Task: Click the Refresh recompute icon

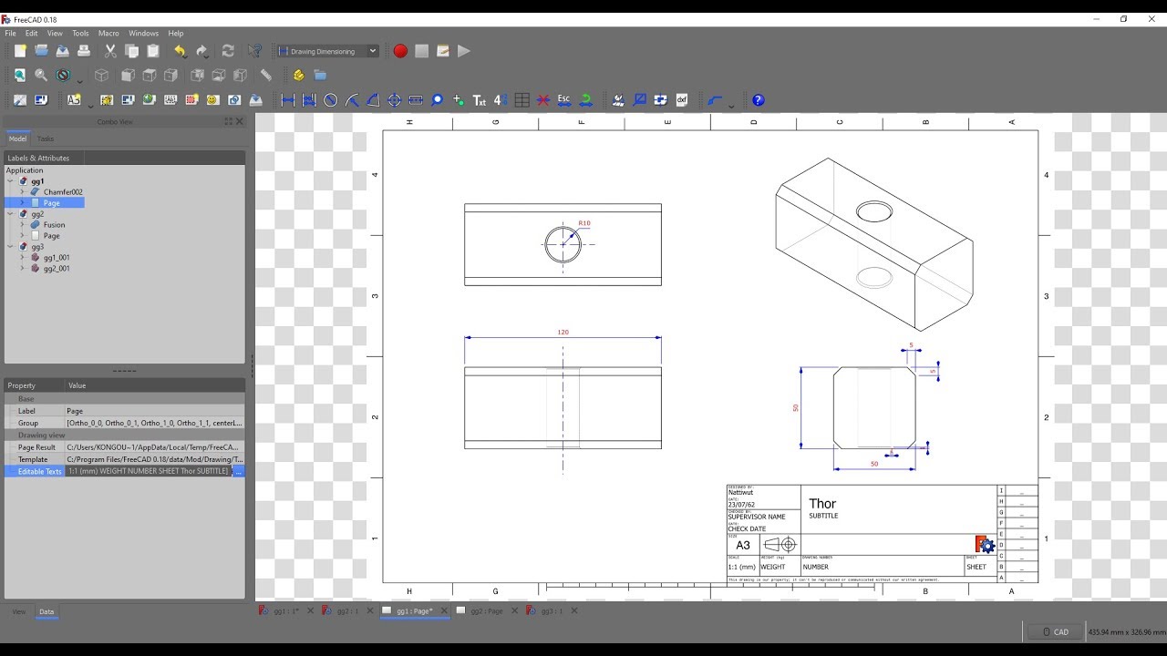Action: coord(228,51)
